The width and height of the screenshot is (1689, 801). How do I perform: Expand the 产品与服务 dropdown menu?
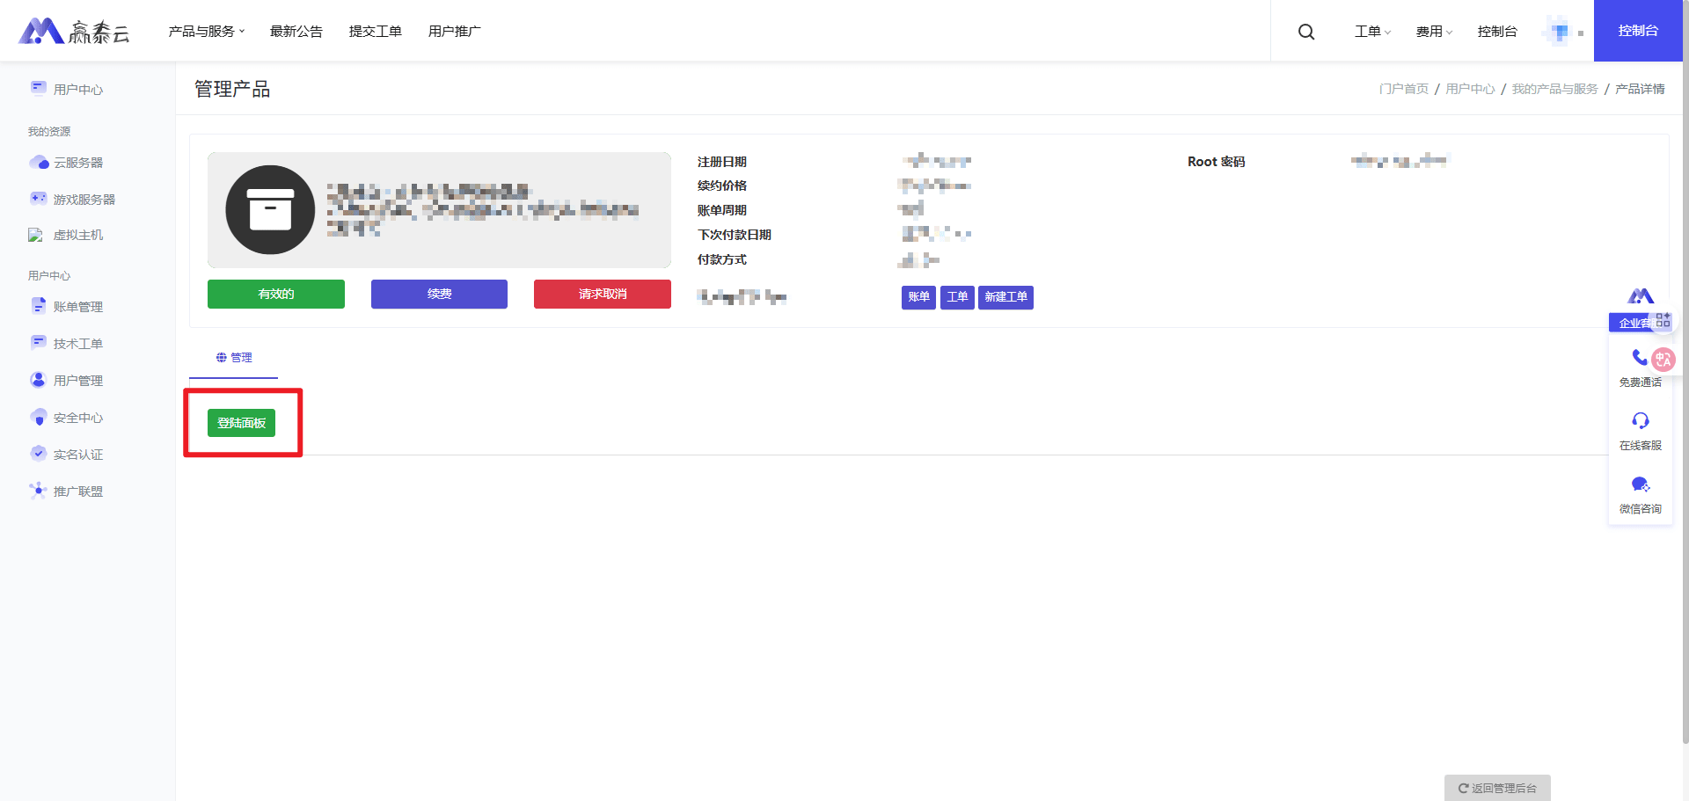(x=207, y=32)
